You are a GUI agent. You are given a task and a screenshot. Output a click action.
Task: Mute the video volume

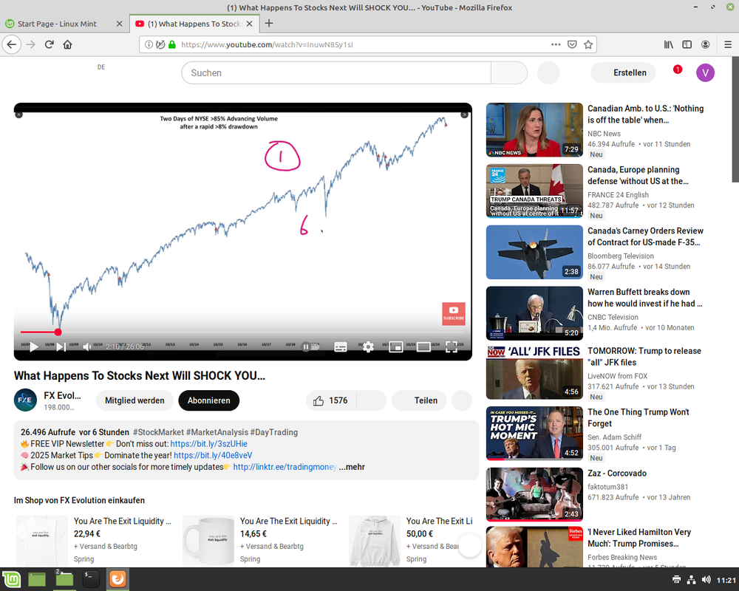(87, 347)
